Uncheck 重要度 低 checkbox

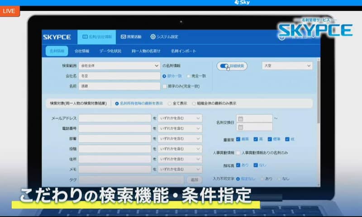pos(287,139)
